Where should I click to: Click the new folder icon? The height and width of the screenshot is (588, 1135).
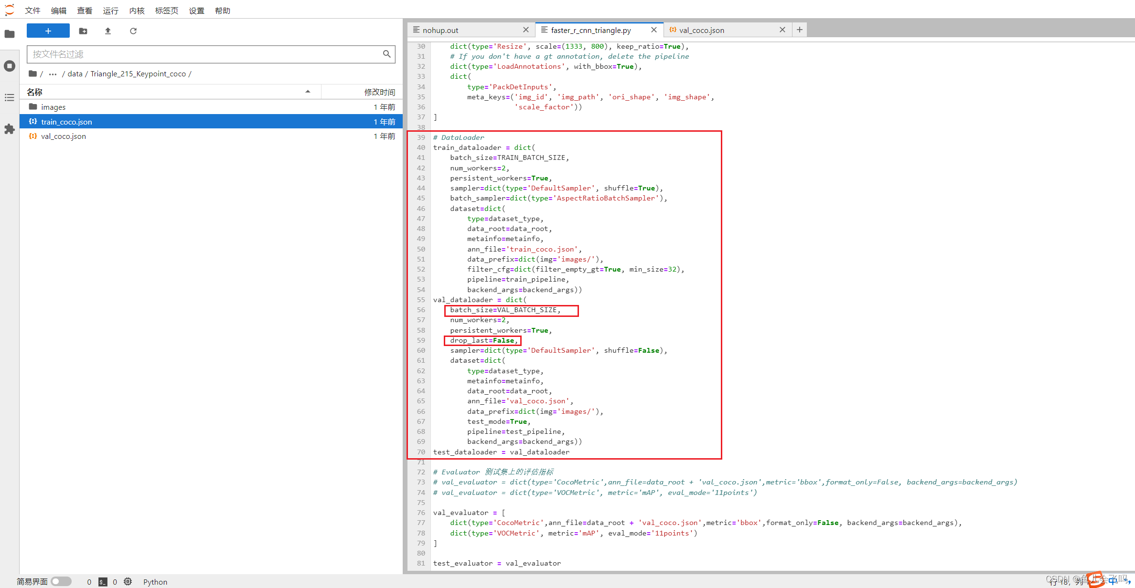pyautogui.click(x=83, y=31)
